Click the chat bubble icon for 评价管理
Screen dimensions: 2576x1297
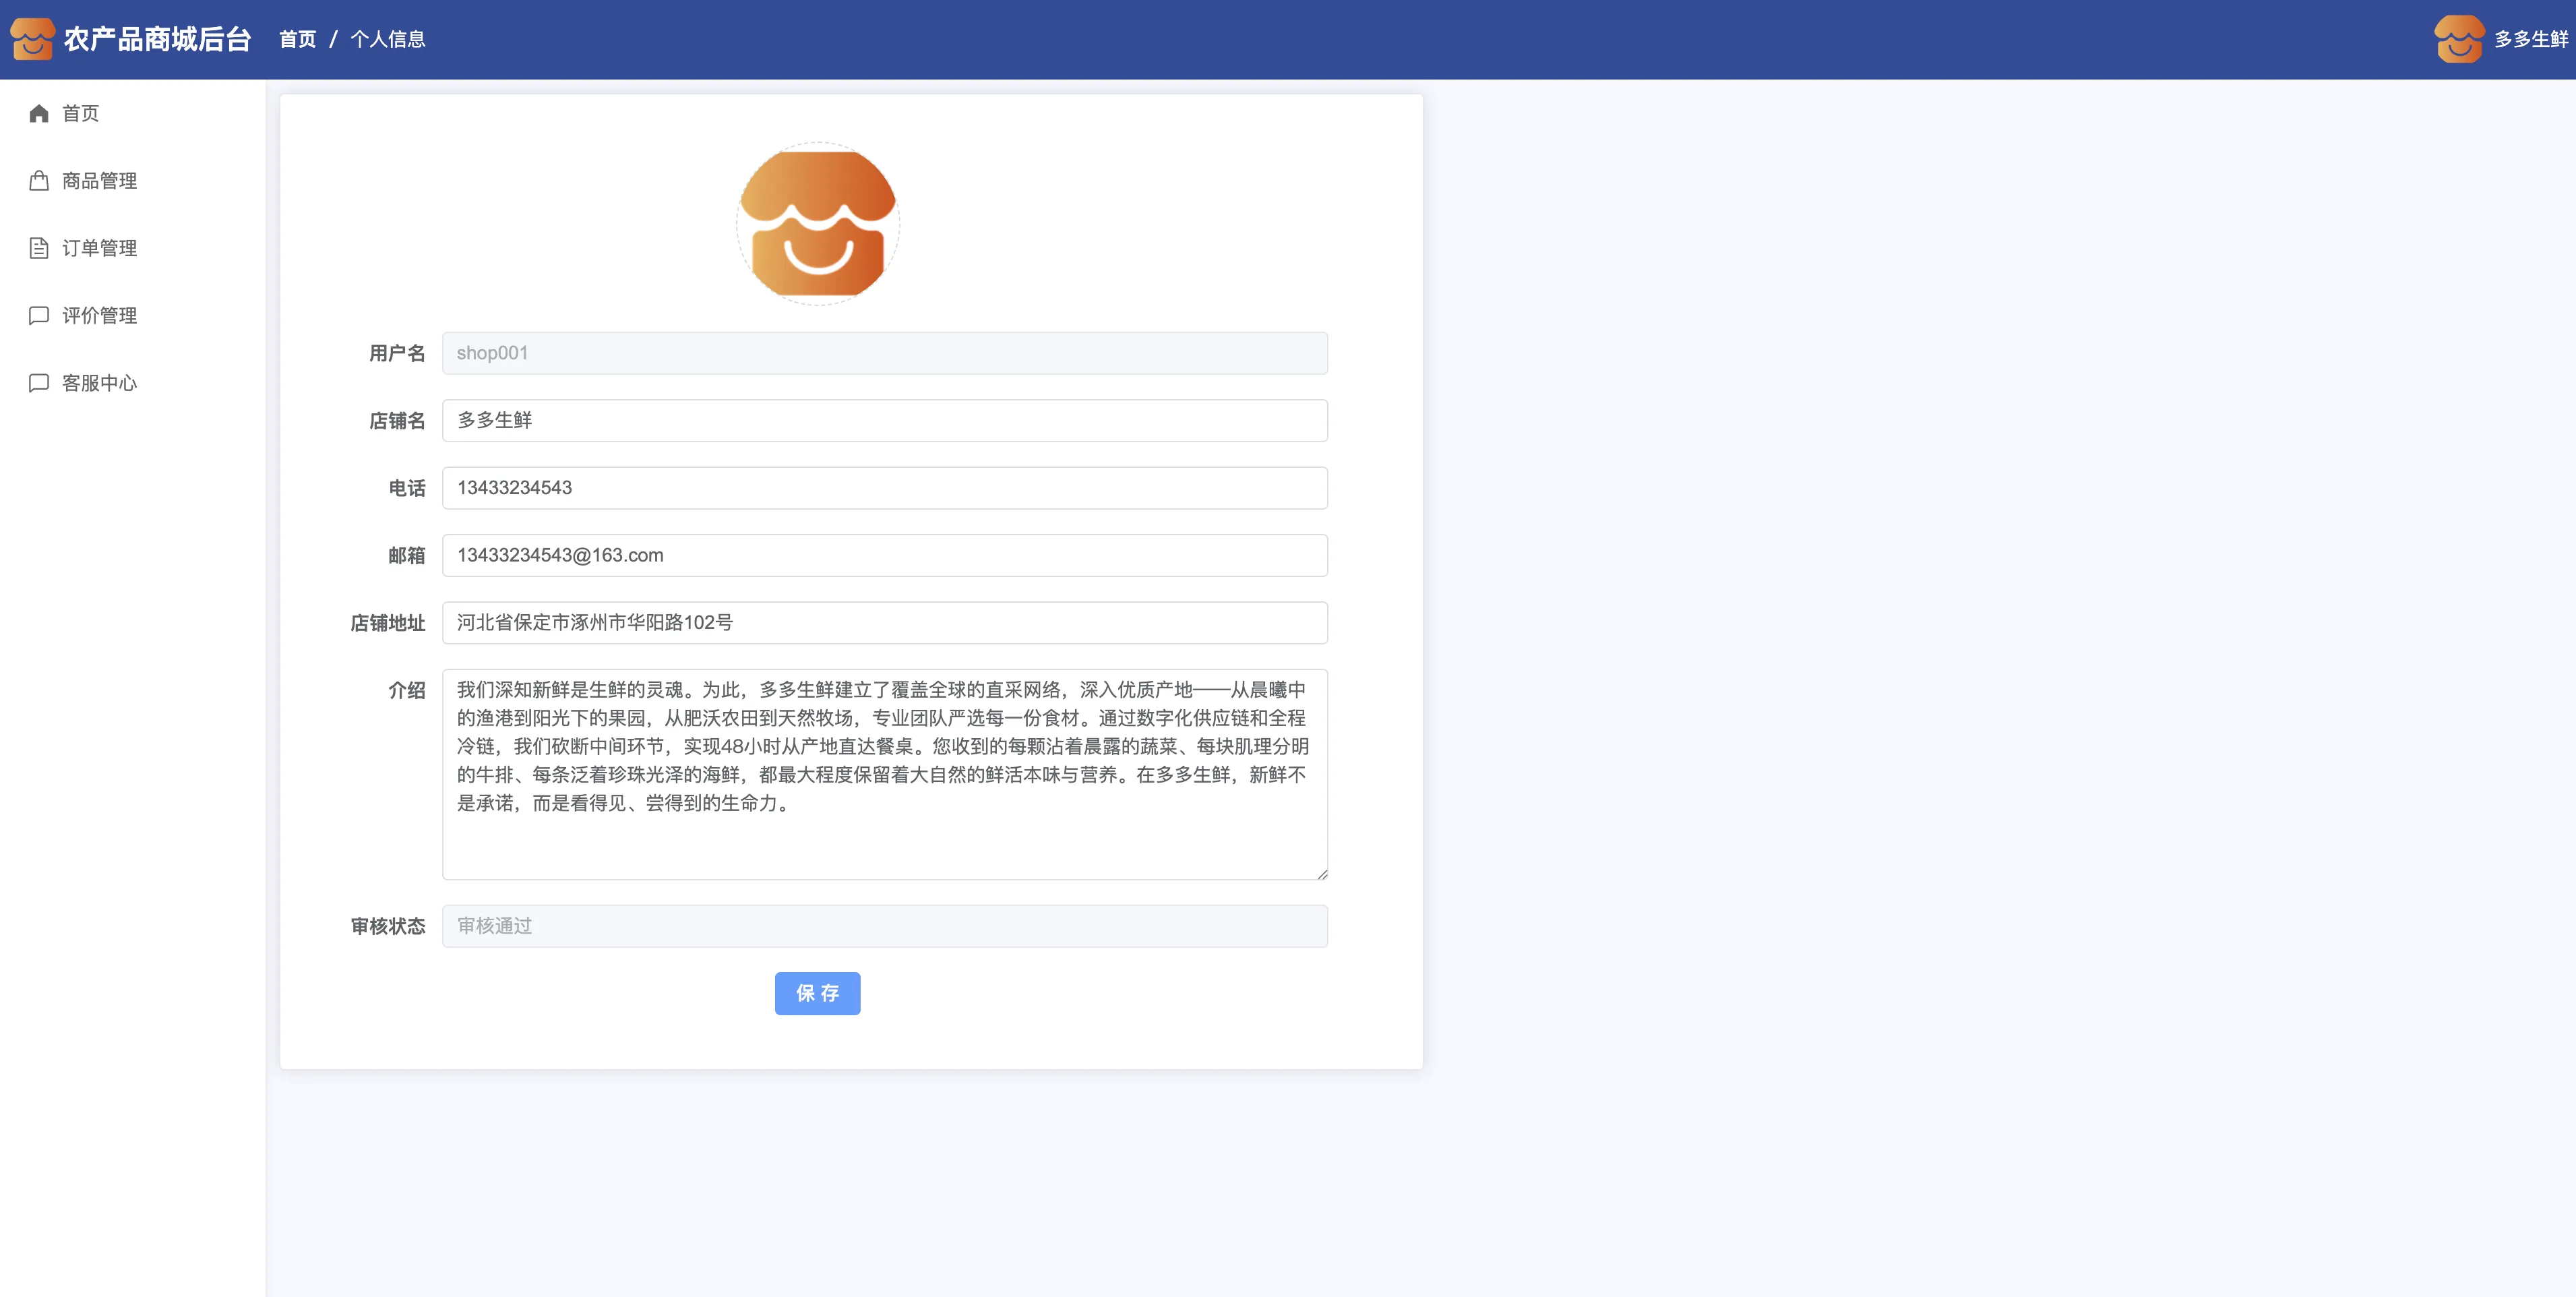39,316
